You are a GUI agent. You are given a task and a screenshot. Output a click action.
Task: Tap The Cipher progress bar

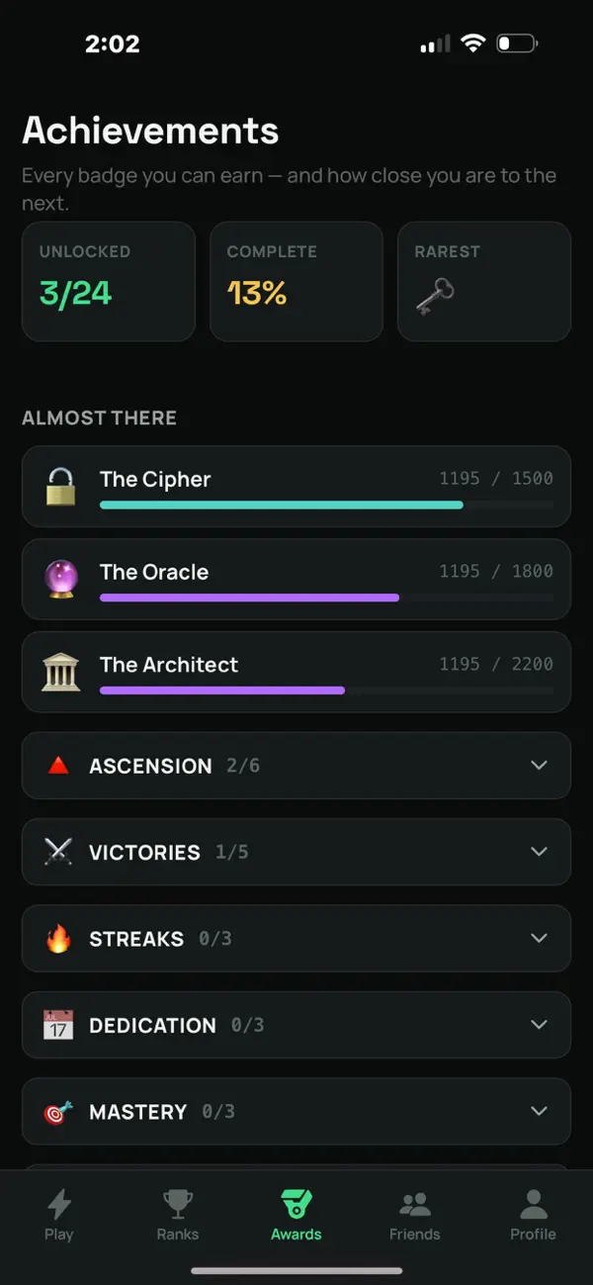point(326,505)
